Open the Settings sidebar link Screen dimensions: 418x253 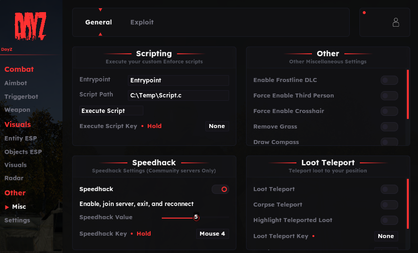click(17, 220)
